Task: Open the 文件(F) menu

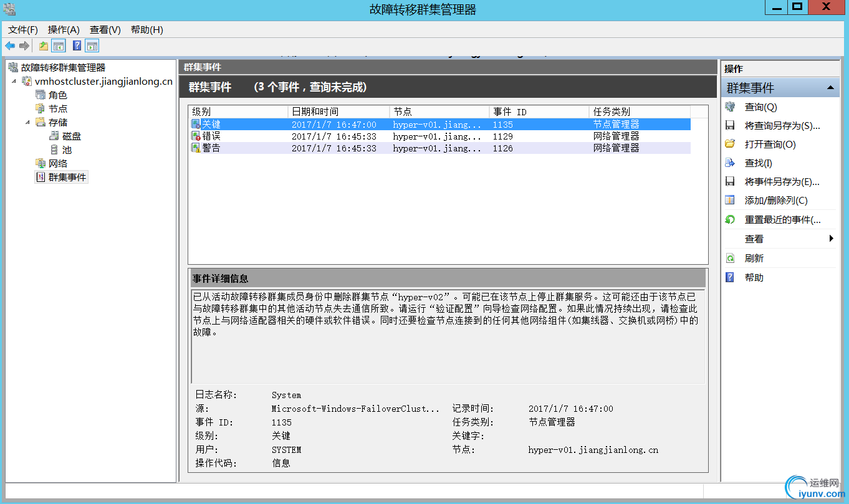Action: (23, 29)
